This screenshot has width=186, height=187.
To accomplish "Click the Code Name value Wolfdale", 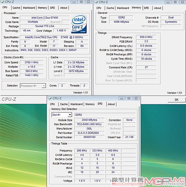I will [33, 22].
